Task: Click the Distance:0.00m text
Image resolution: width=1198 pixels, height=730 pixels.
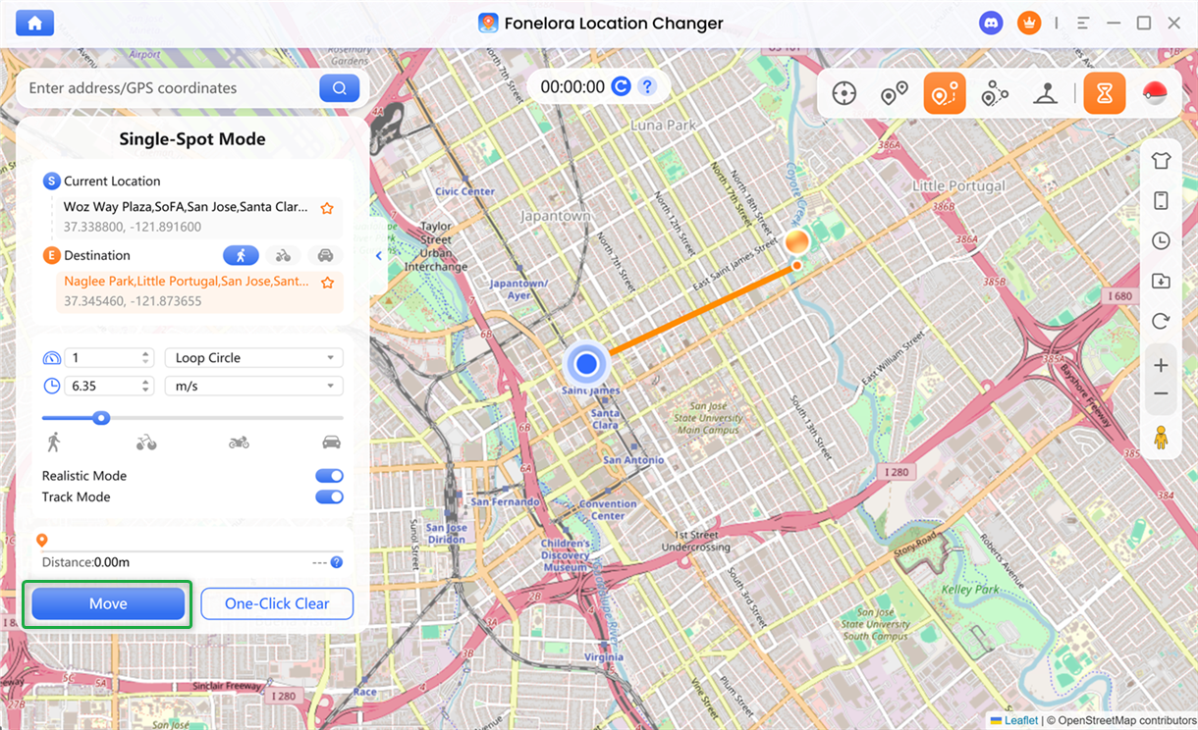Action: [85, 562]
